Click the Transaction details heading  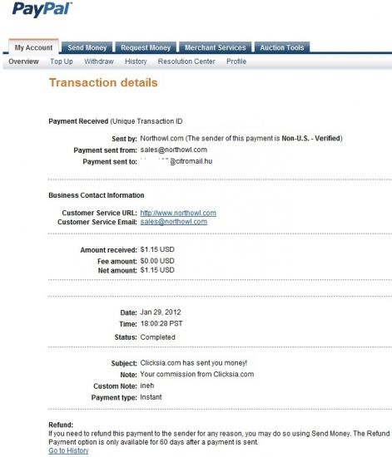(x=103, y=82)
